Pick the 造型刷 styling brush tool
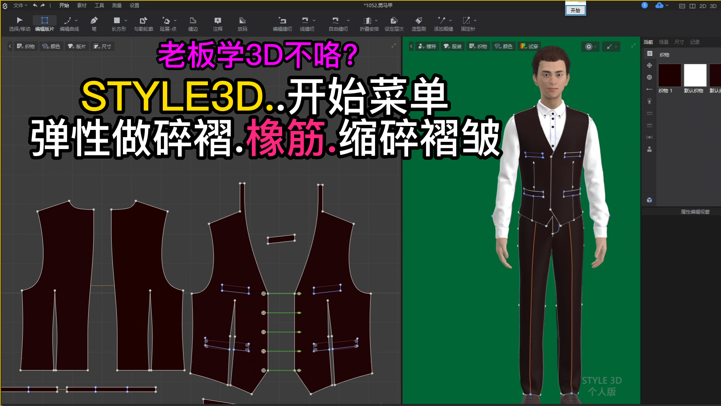 click(x=419, y=24)
